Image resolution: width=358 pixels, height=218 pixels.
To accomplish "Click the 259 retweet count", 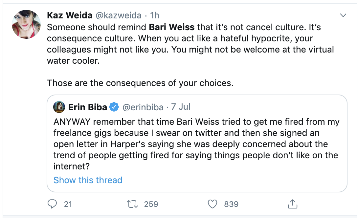I will (x=151, y=204).
